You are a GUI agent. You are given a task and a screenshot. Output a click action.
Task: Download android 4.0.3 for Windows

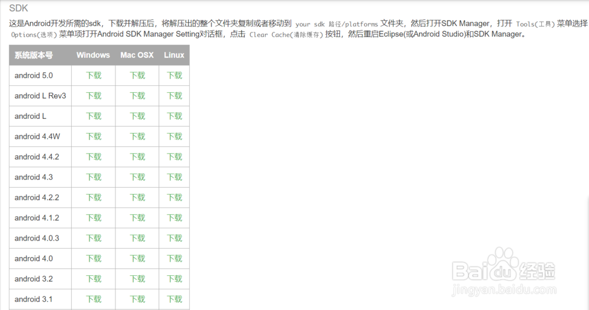94,238
